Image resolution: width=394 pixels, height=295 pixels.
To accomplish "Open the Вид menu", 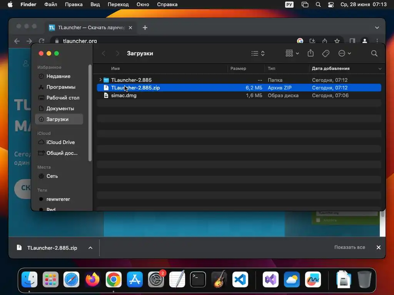I will 95,5.
